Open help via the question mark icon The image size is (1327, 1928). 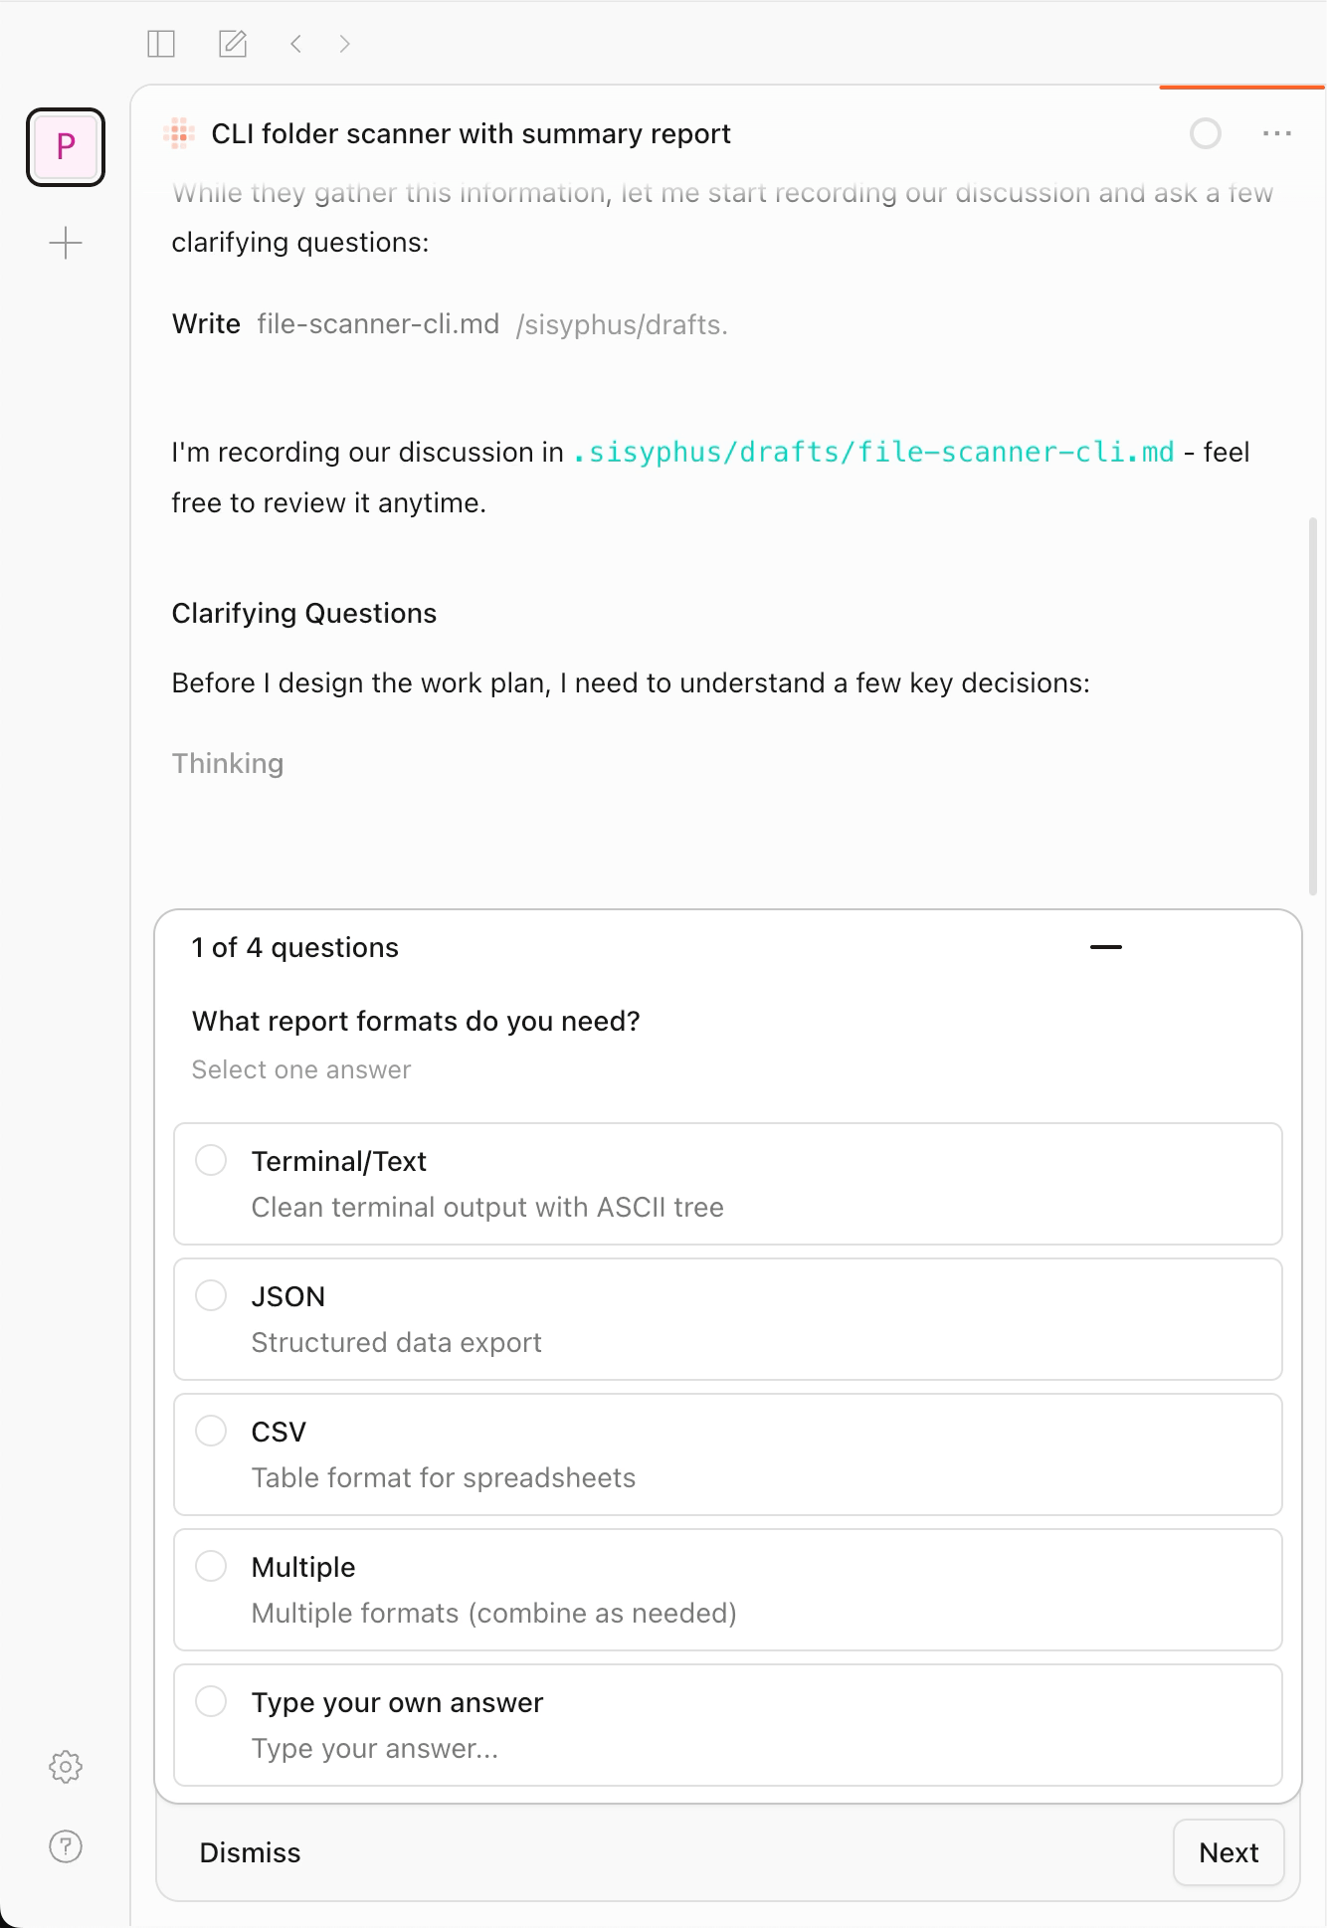pos(65,1845)
